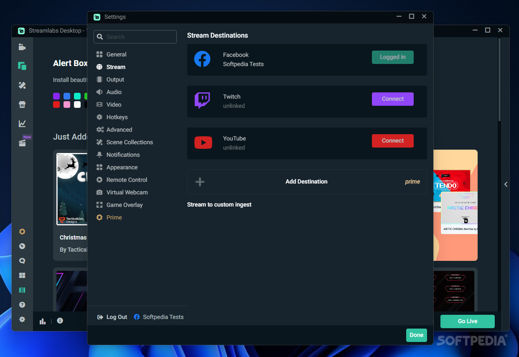Expand the right side panel chevron
This screenshot has height=357, width=519.
[506, 184]
